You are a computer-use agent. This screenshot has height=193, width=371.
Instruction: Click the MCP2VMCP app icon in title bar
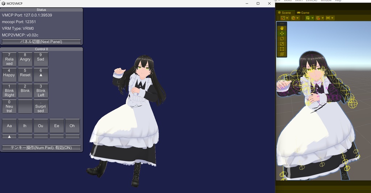coord(3,4)
